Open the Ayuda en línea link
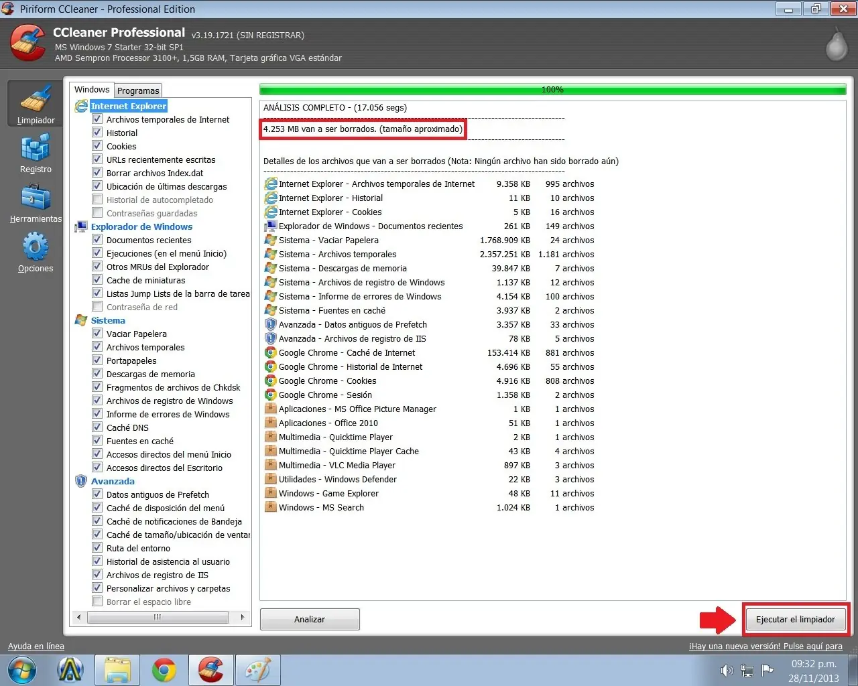 pyautogui.click(x=36, y=646)
